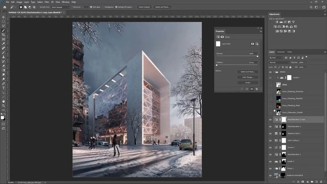This screenshot has width=327, height=184.
Task: Click the foreground color swatch
Action: [2, 118]
